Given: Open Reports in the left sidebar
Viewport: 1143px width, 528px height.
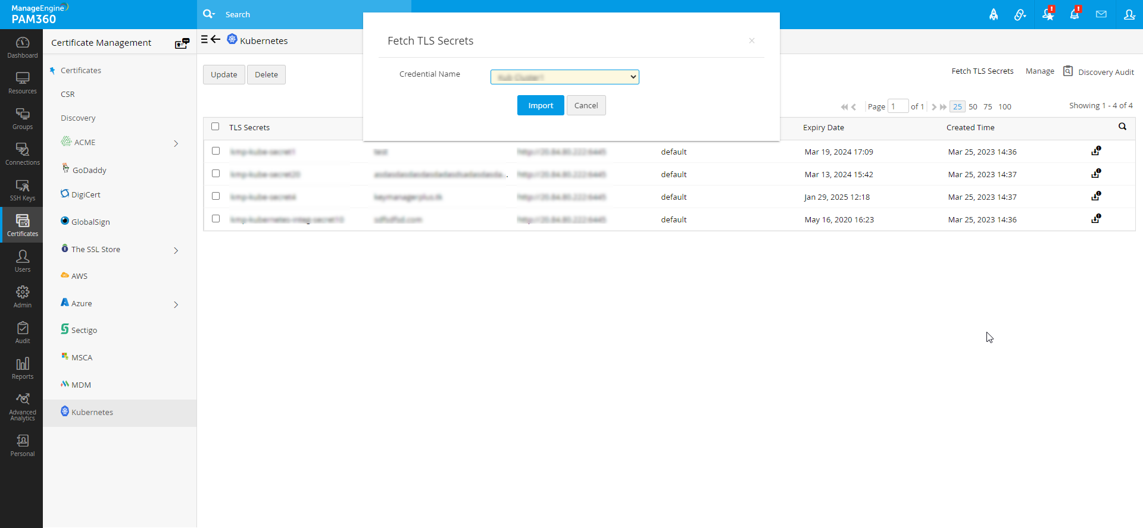Looking at the screenshot, I should point(22,368).
